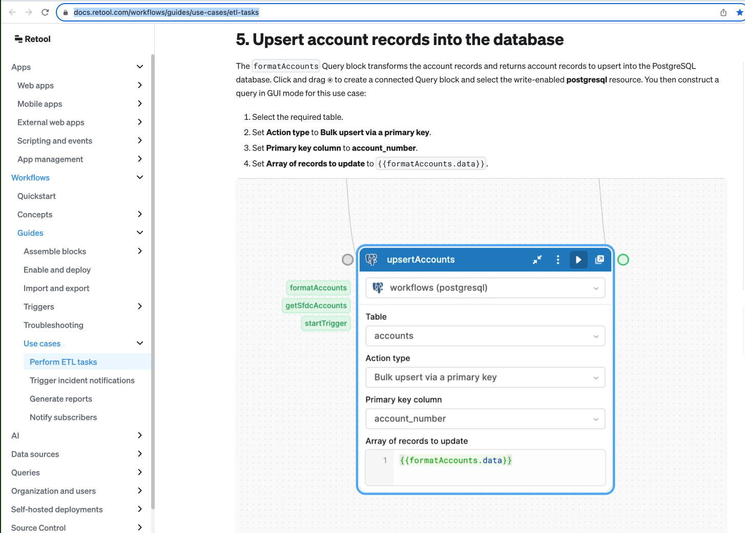Image resolution: width=745 pixels, height=533 pixels.
Task: Open the Action type dropdown
Action: (x=485, y=377)
